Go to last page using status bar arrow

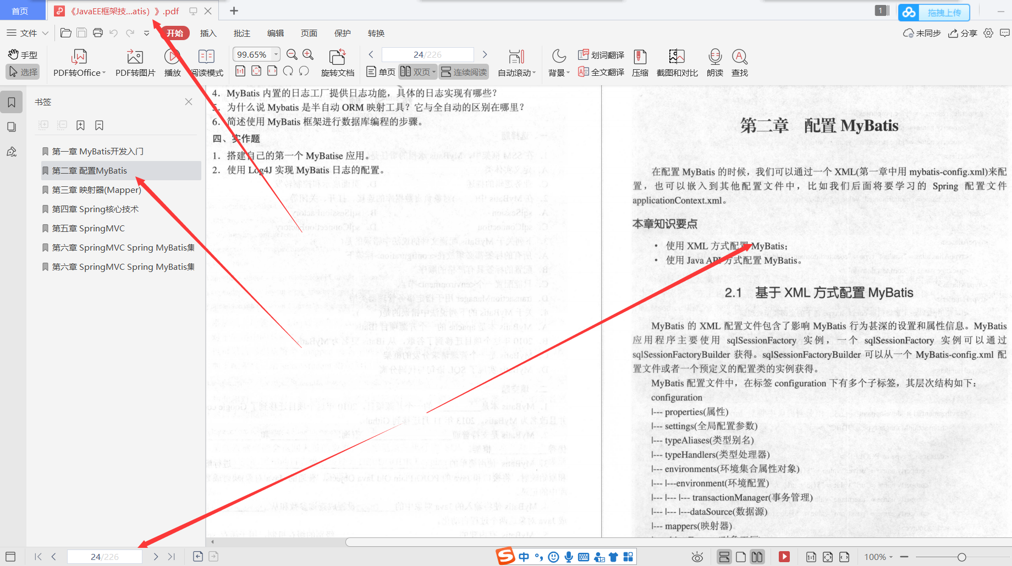tap(172, 557)
